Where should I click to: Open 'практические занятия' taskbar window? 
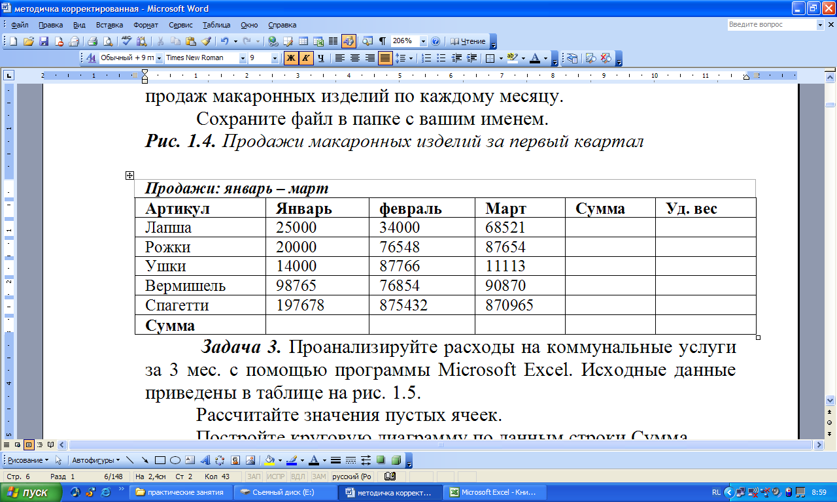tap(182, 492)
